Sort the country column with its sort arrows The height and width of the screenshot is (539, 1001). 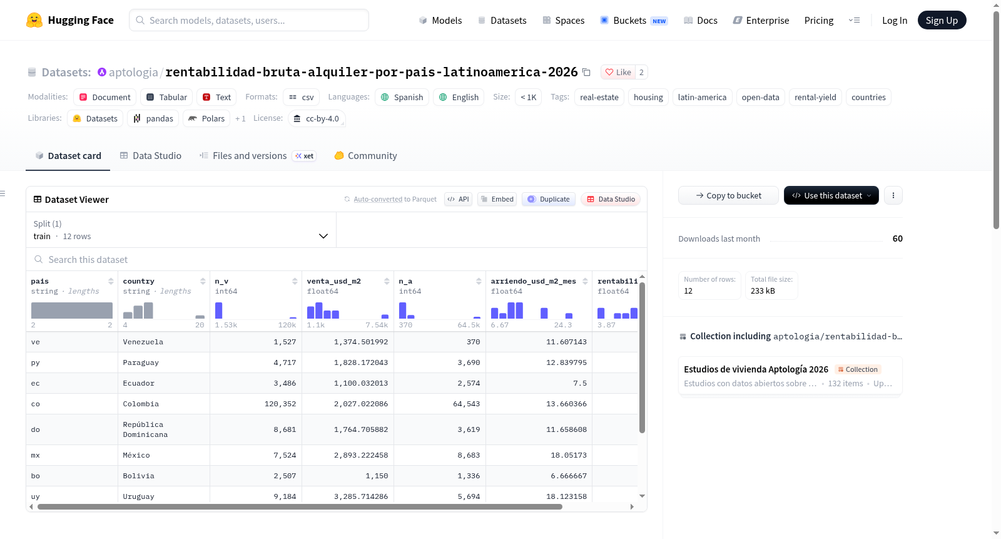(x=203, y=281)
